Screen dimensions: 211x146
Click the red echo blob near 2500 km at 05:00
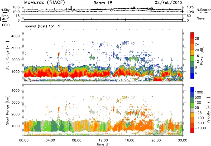point(58,55)
